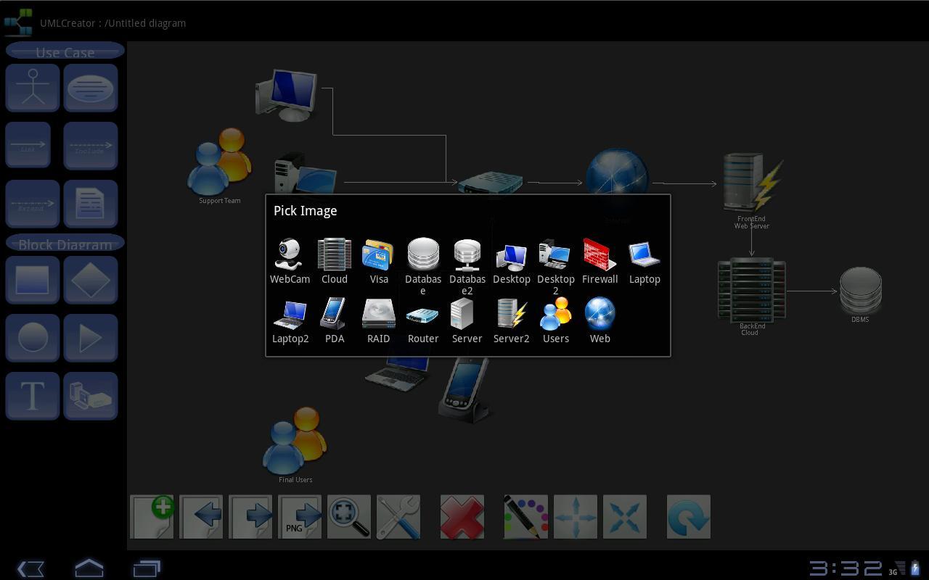929x580 pixels.
Task: Open the zoom magnifier tool
Action: pyautogui.click(x=349, y=517)
